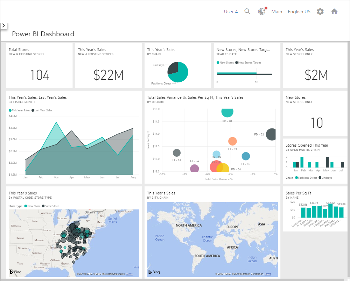Open the notifications clock icon
Image resolution: width=350 pixels, height=281 pixels.
coord(261,12)
